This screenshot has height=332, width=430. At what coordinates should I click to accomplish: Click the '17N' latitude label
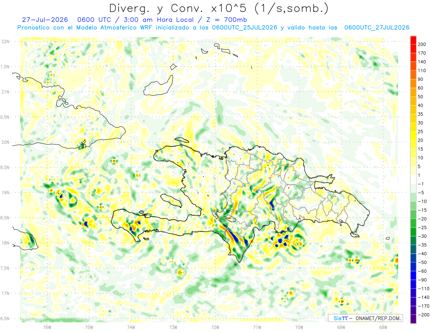point(5,293)
